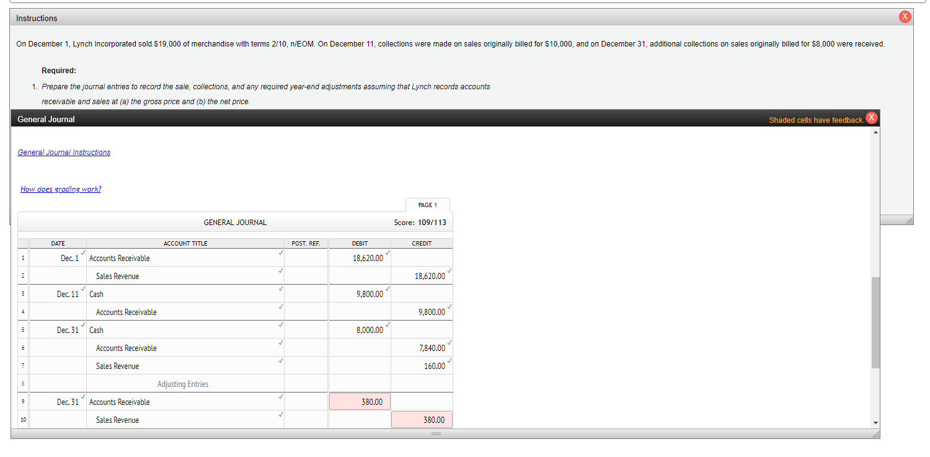This screenshot has height=457, width=930.
Task: Close the Instructions panel
Action: point(905,16)
